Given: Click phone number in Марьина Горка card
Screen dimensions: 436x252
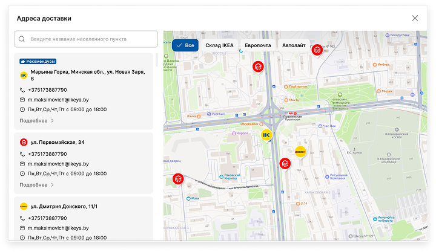Looking at the screenshot, I should (x=47, y=90).
